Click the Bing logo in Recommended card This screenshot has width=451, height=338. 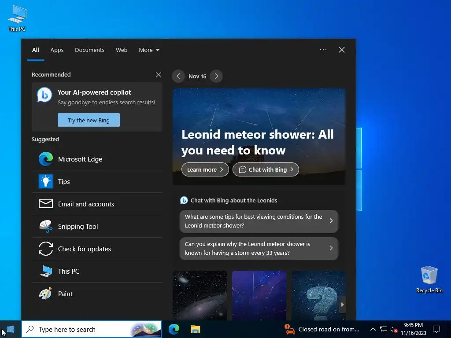(44, 95)
